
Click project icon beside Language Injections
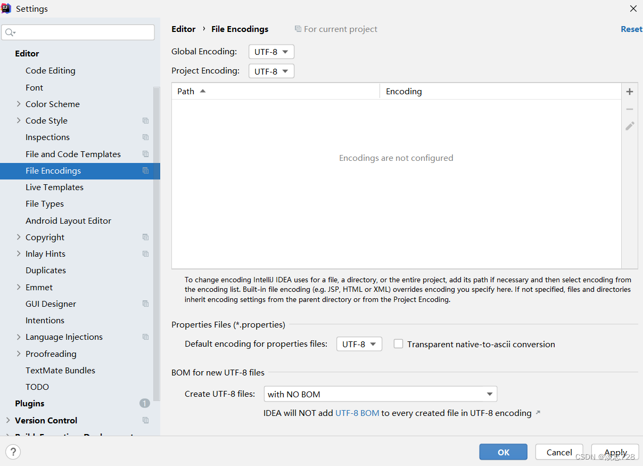click(145, 337)
